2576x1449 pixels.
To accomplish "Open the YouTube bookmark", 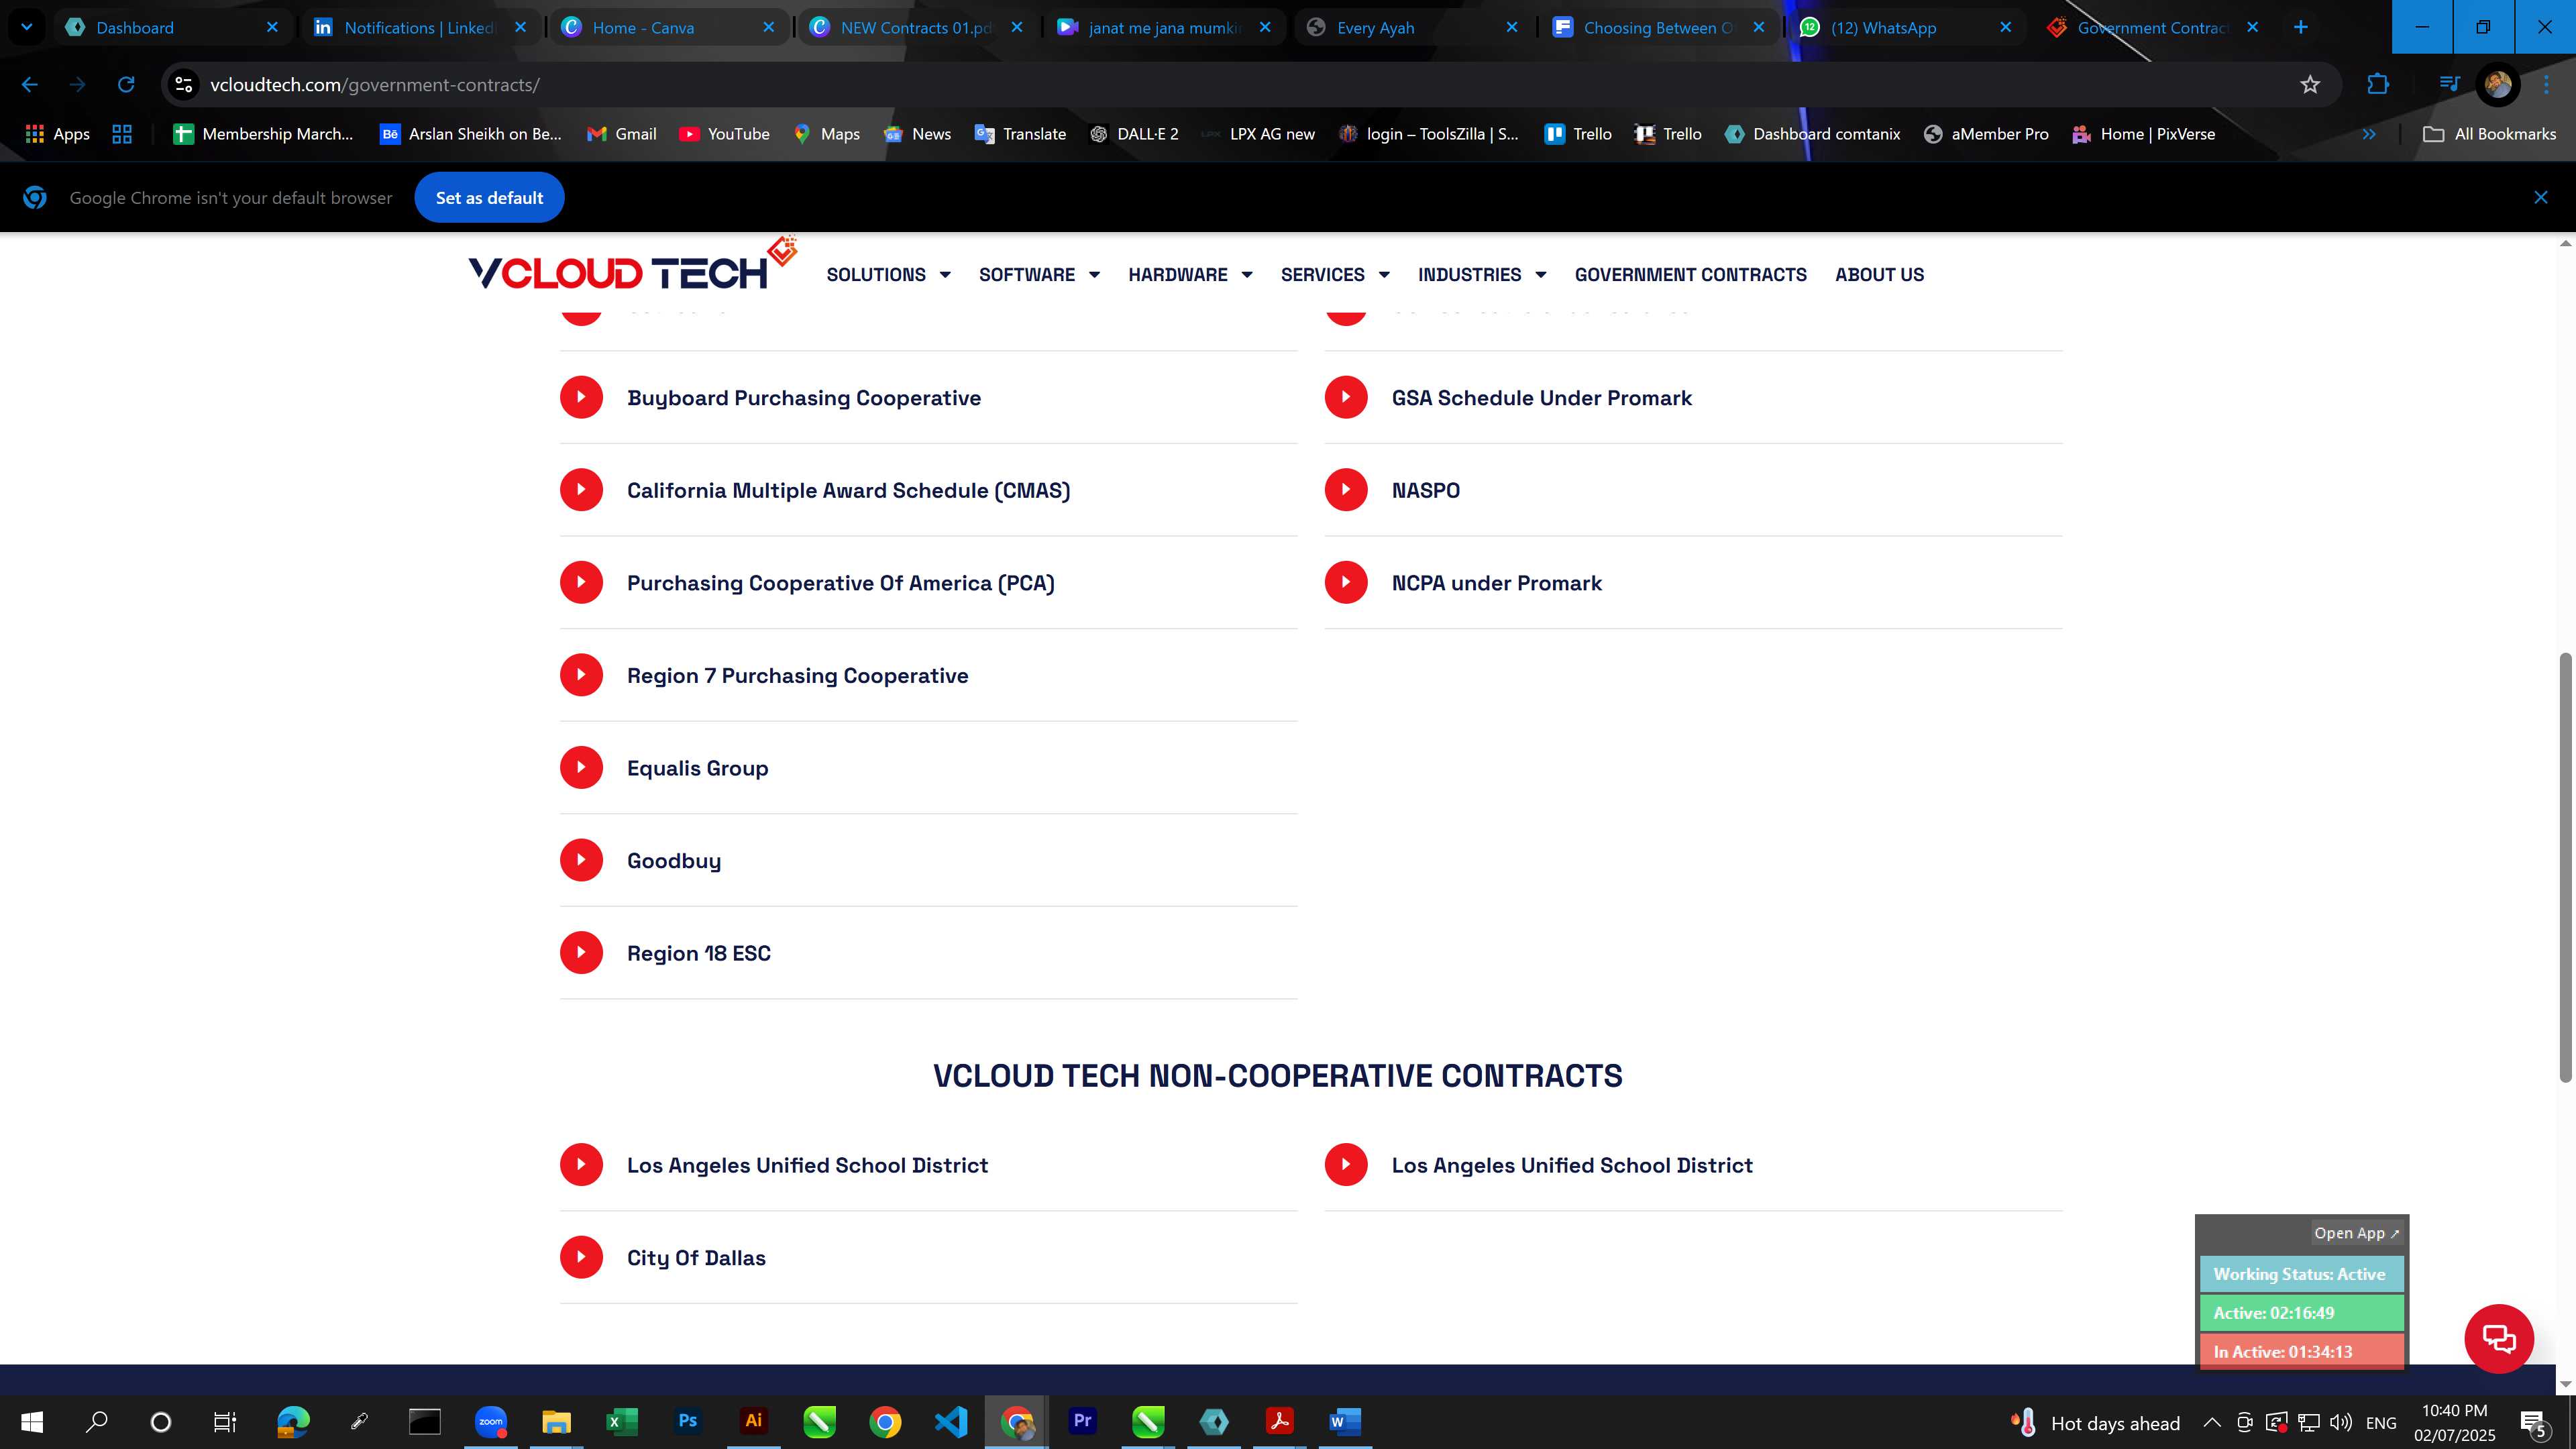I will [724, 134].
